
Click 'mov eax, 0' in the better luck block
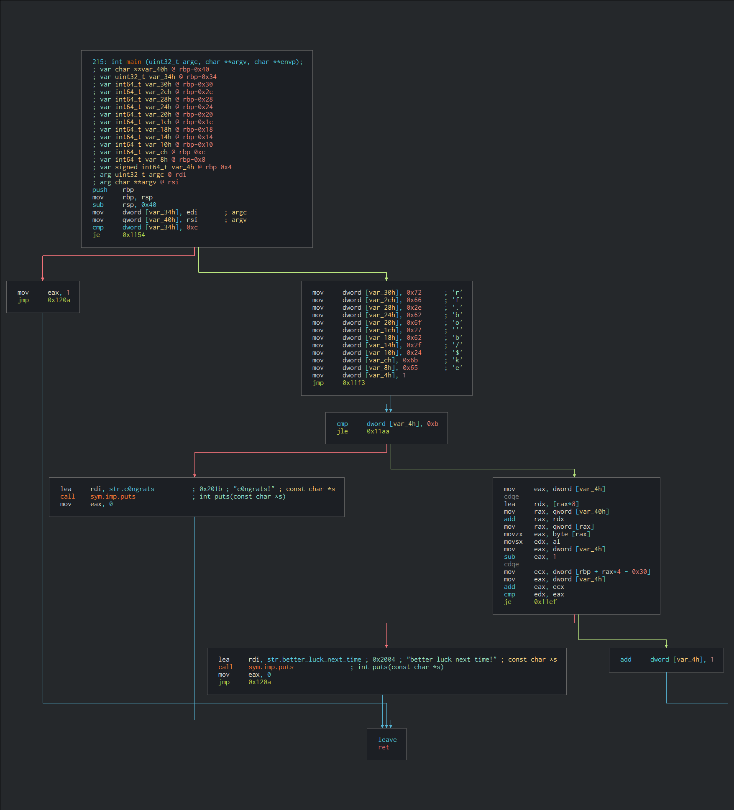[x=245, y=675]
